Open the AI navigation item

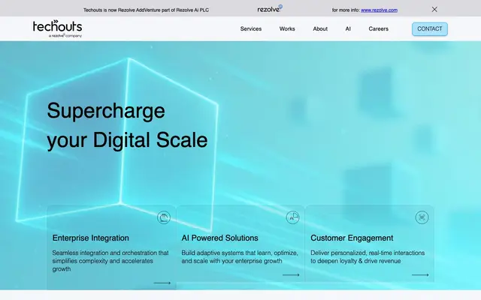(x=348, y=28)
